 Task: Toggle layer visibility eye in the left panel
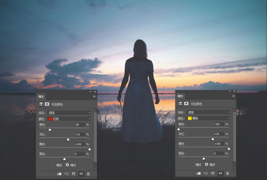81,174
